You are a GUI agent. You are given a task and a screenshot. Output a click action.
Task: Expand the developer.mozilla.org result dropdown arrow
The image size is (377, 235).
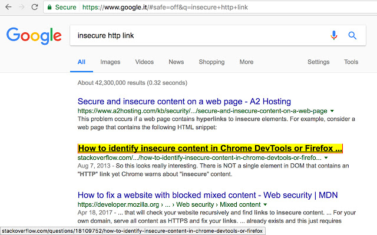[x=265, y=204]
